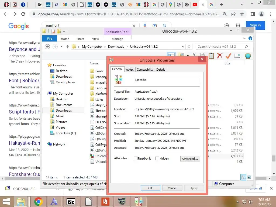Open Chrome three-dot menu
The width and height of the screenshot is (276, 207).
(x=270, y=14)
